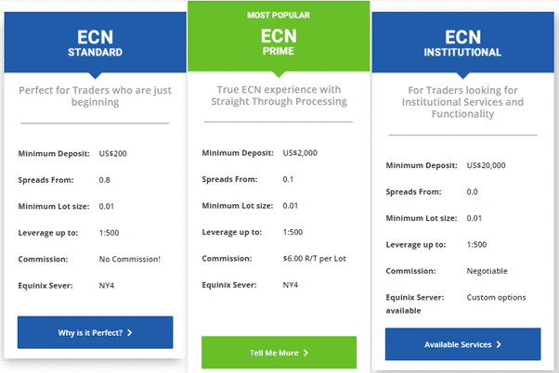Image resolution: width=559 pixels, height=373 pixels.
Task: Click the chevron arrow beside 'Tell Me More'
Action: click(305, 353)
